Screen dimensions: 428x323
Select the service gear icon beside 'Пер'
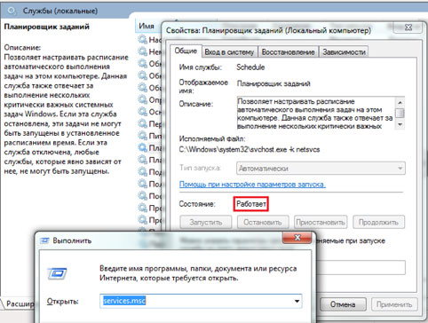tap(143, 123)
